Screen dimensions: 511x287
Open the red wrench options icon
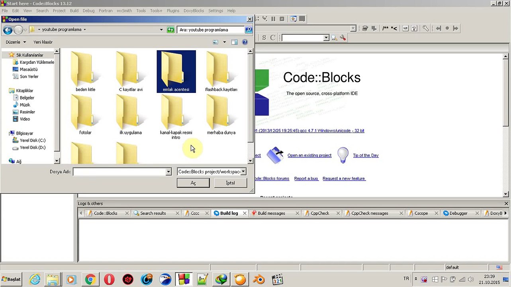point(343,38)
